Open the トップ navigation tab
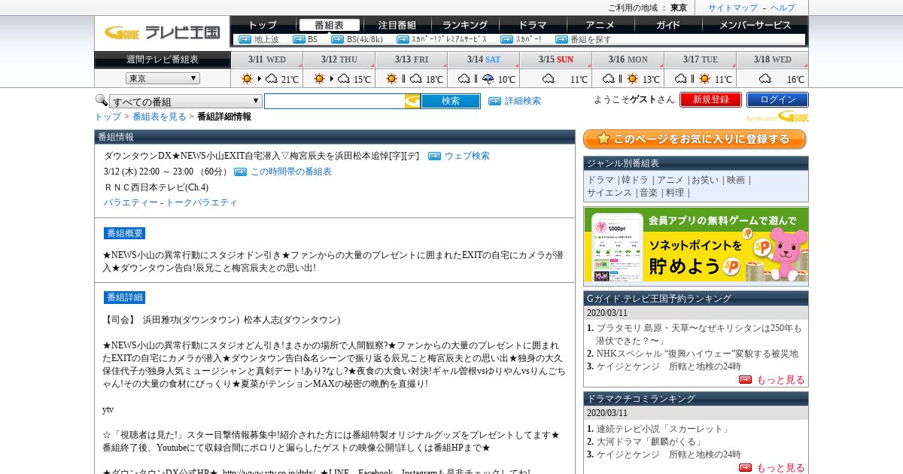The width and height of the screenshot is (903, 474). coord(262,25)
